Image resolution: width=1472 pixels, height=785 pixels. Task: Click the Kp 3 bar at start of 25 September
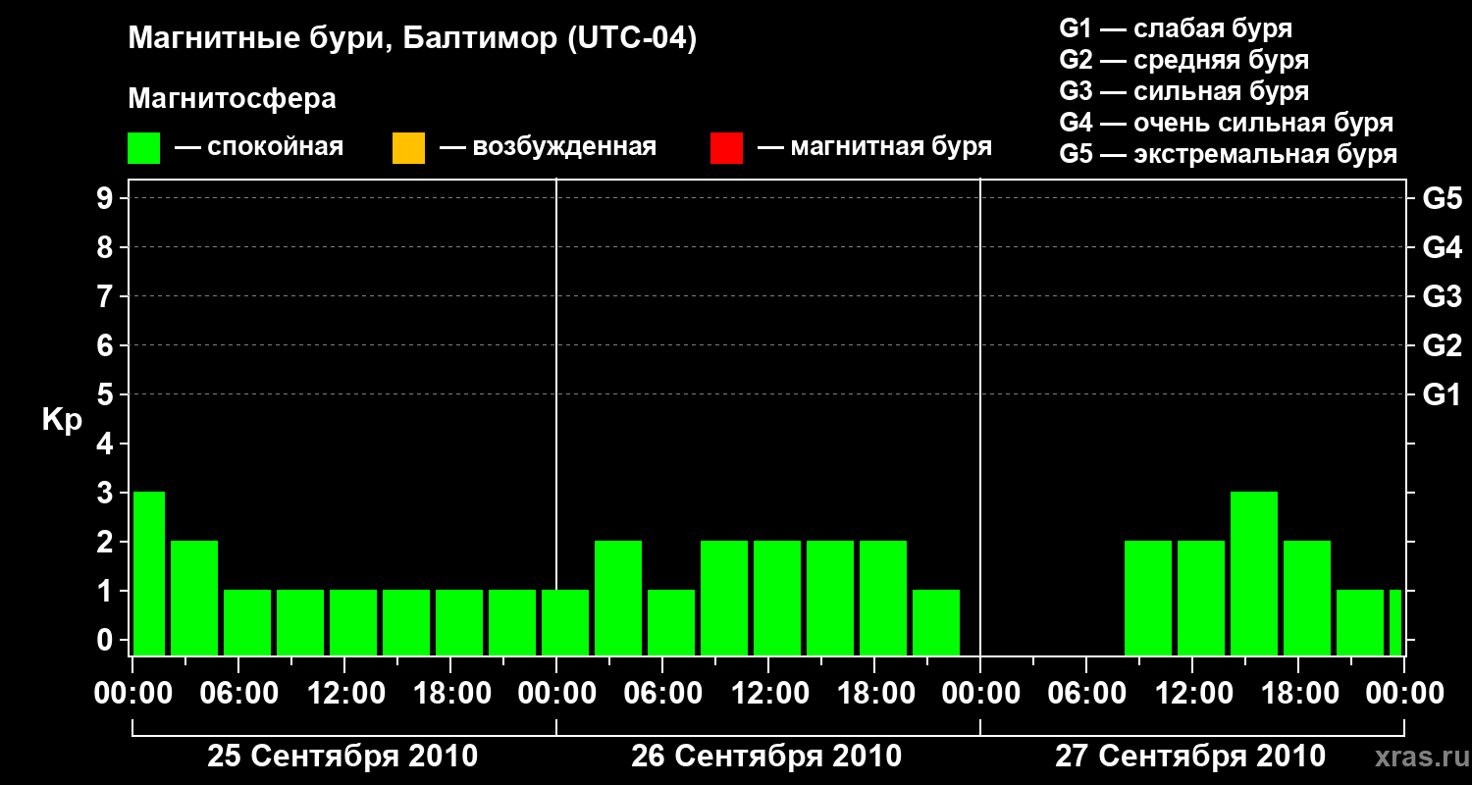(149, 573)
